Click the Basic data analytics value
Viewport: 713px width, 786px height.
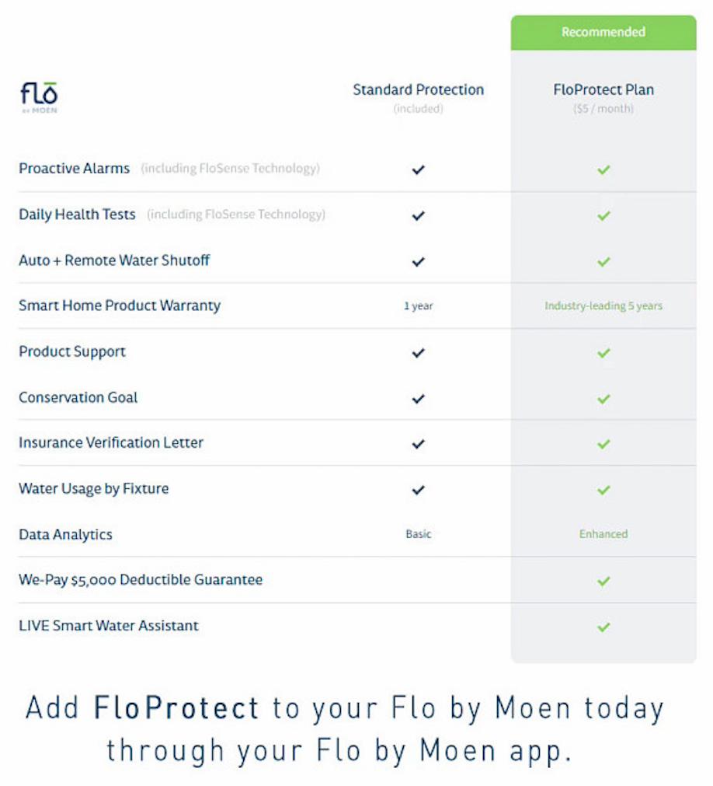click(x=419, y=535)
